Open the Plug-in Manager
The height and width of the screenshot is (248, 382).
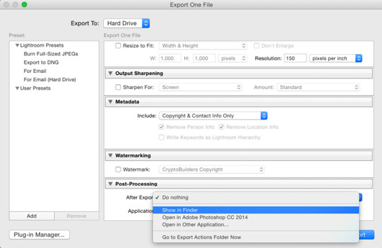point(39,235)
